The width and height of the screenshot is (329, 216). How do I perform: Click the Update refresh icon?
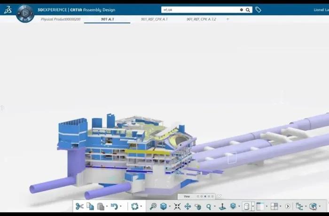135,206
